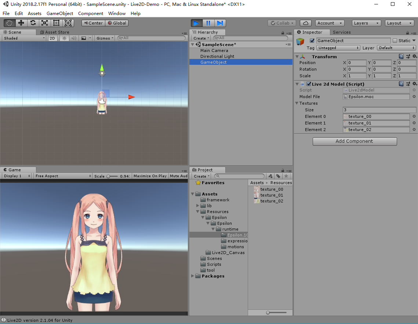Image resolution: width=418 pixels, height=324 pixels.
Task: Select the Move tool
Action: [x=21, y=23]
